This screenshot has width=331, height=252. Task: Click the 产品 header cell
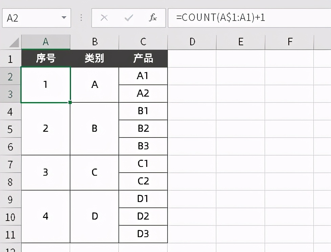pos(144,58)
